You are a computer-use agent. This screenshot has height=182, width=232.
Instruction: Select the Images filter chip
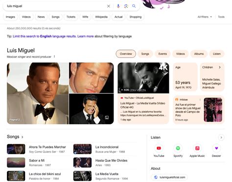(x=10, y=17)
